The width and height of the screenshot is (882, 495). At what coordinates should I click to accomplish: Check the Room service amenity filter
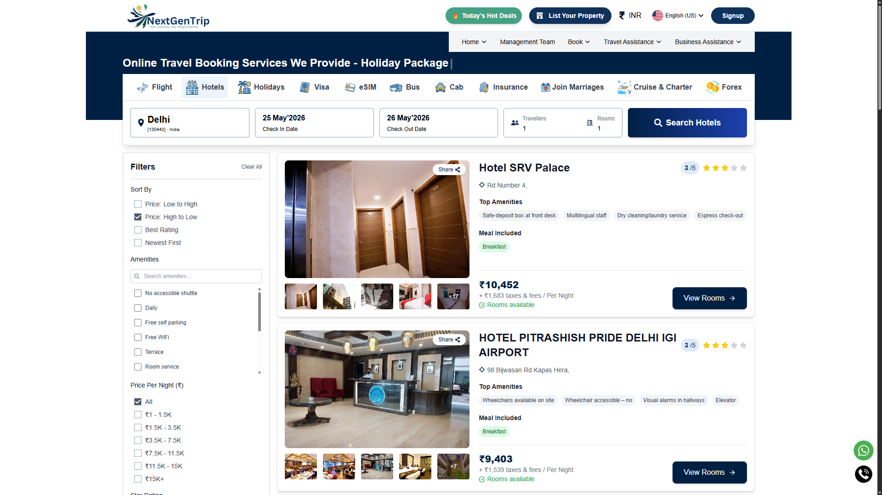coord(138,367)
